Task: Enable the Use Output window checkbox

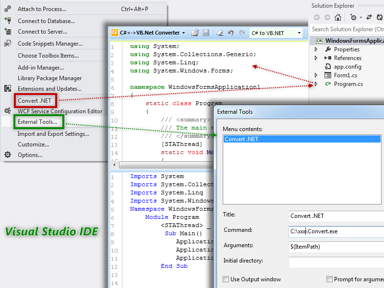Action: 226,279
